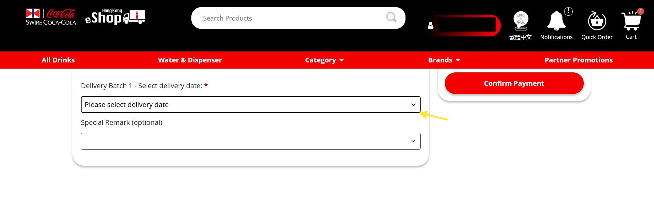Open the delivery date dropdown

click(x=251, y=105)
